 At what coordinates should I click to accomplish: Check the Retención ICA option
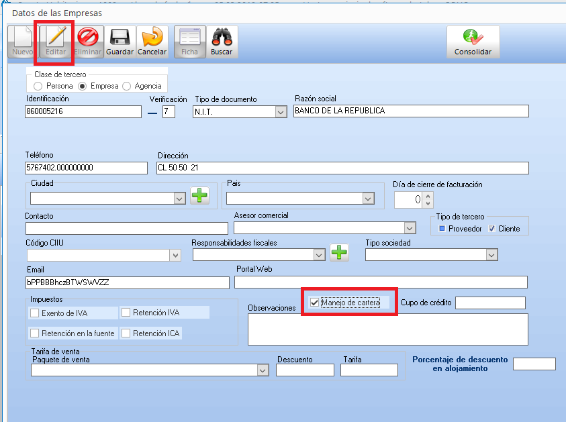point(126,333)
